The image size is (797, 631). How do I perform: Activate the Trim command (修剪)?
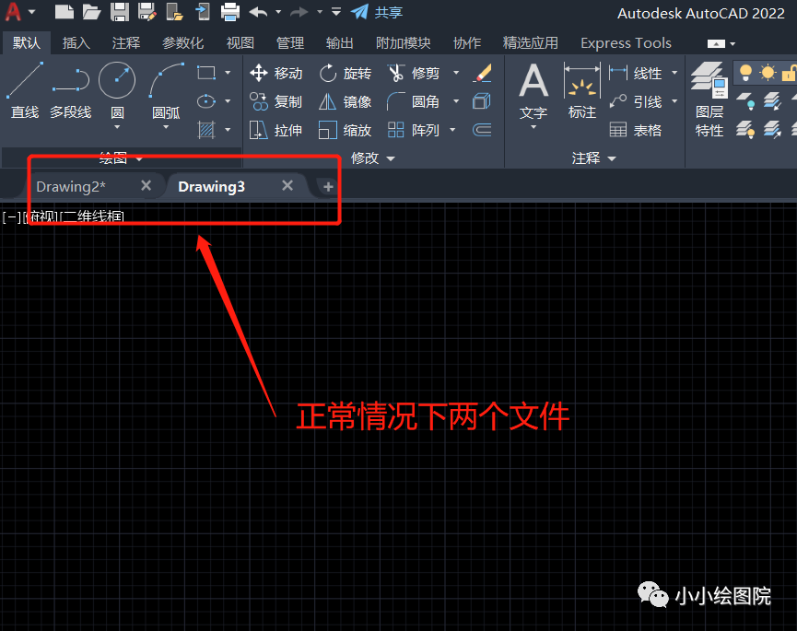point(414,73)
